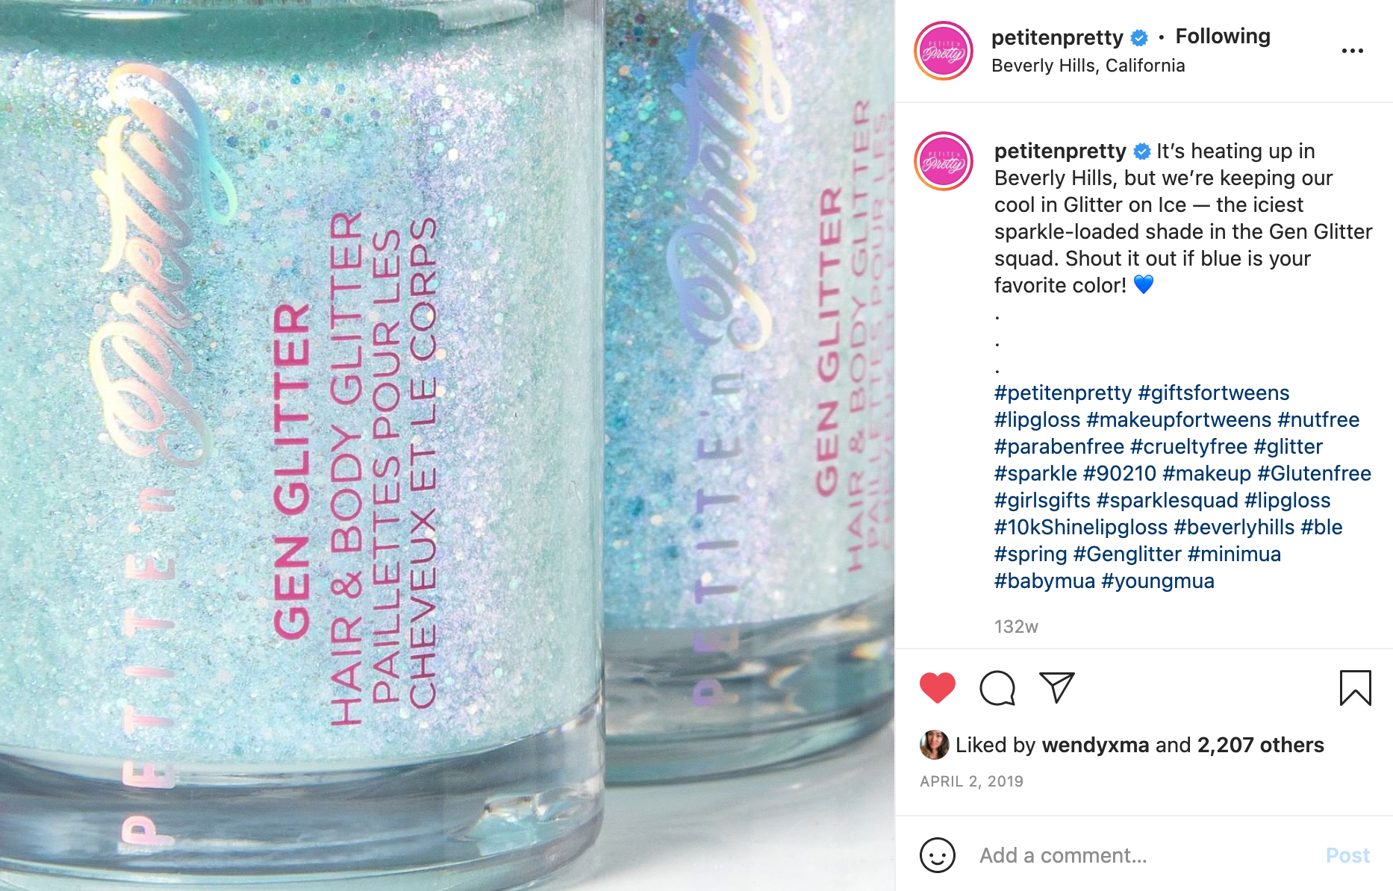The image size is (1393, 891).
Task: View 2,207 others who liked
Action: [1260, 745]
